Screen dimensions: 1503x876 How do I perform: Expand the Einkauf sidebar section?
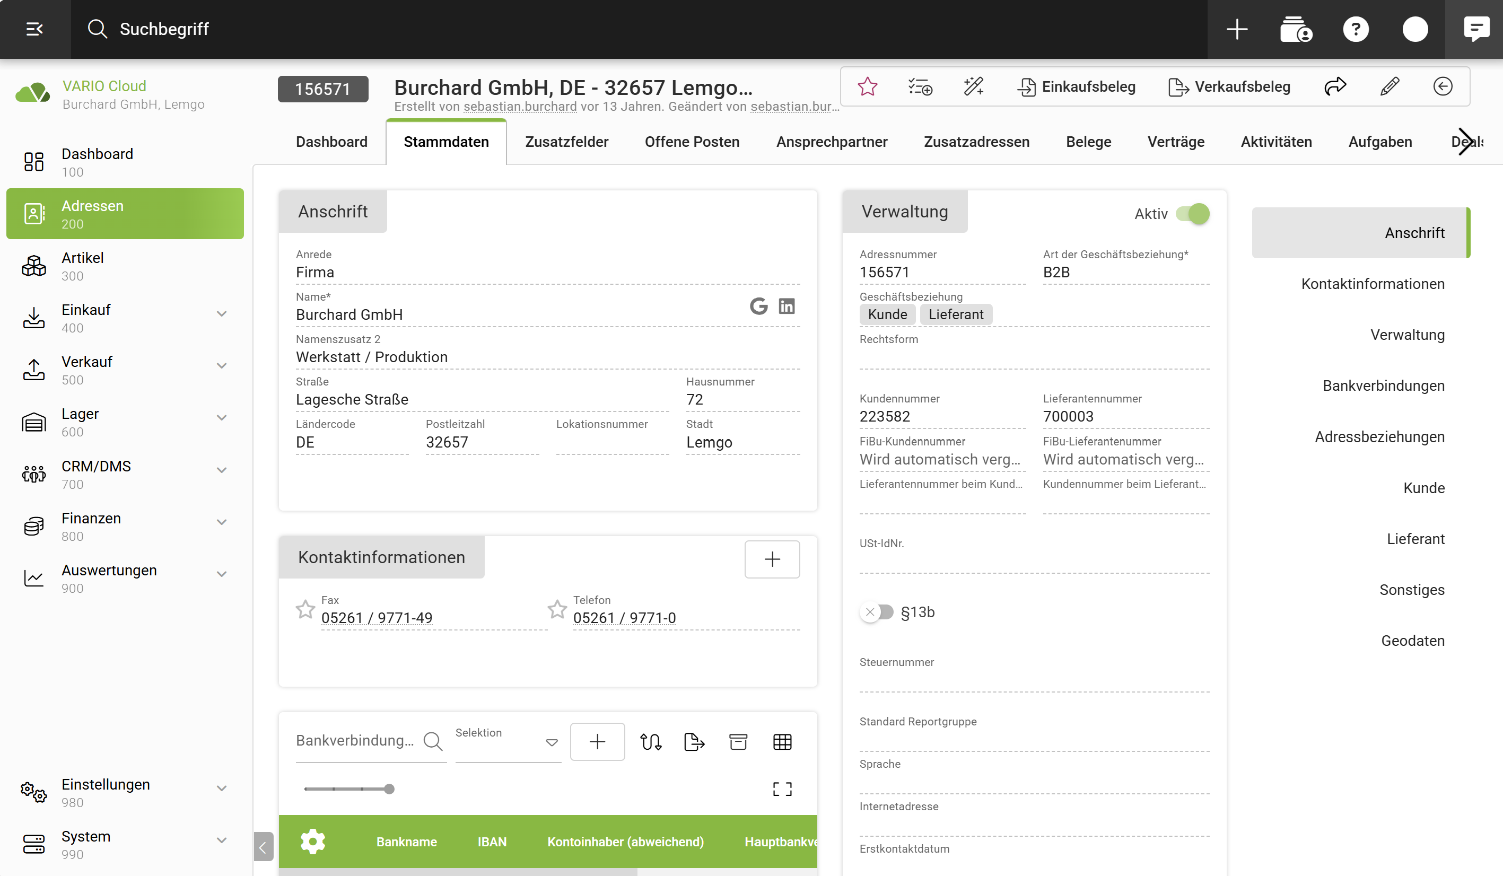222,313
